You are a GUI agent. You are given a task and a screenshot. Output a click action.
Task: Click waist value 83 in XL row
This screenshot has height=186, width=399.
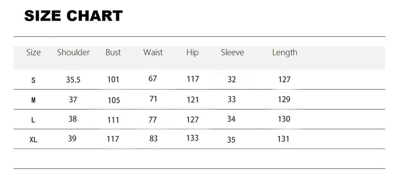pyautogui.click(x=153, y=139)
